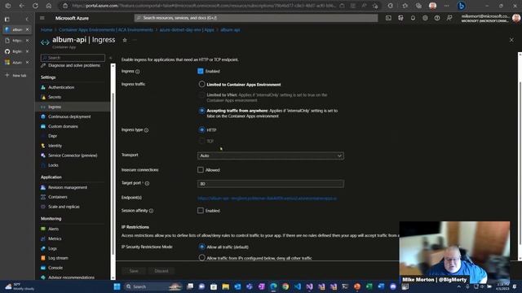Click the Discard button
The height and width of the screenshot is (293, 522).
click(161, 271)
